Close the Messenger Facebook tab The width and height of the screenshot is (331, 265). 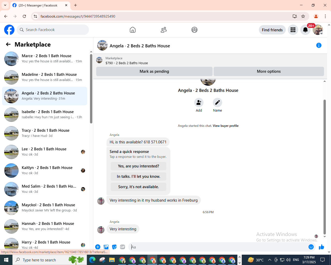66,5
